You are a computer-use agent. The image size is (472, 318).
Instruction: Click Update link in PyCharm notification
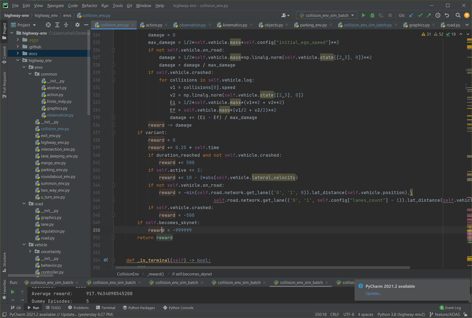click(373, 293)
